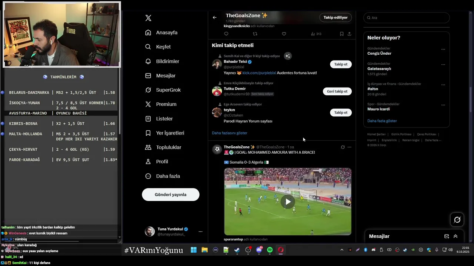
Task: Toggle Takip ediliyor for TheGoalsZone
Action: [336, 17]
